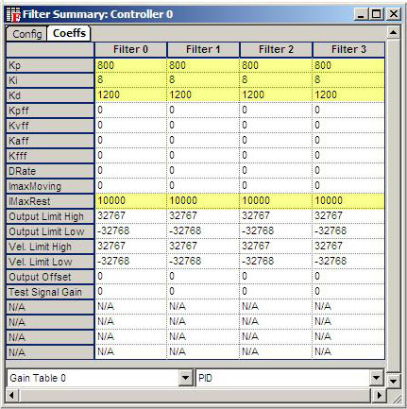Select the Kd cell under Filter 2
Image resolution: width=407 pixels, height=409 pixels.
point(276,94)
